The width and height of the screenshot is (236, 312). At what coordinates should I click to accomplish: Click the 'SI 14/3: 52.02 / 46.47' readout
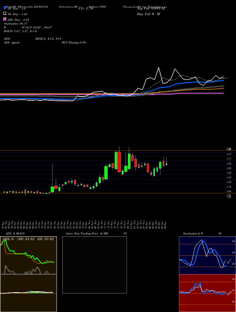37,27
